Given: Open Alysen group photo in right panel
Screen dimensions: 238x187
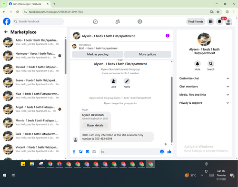Looking at the screenshot, I should 204,39.
